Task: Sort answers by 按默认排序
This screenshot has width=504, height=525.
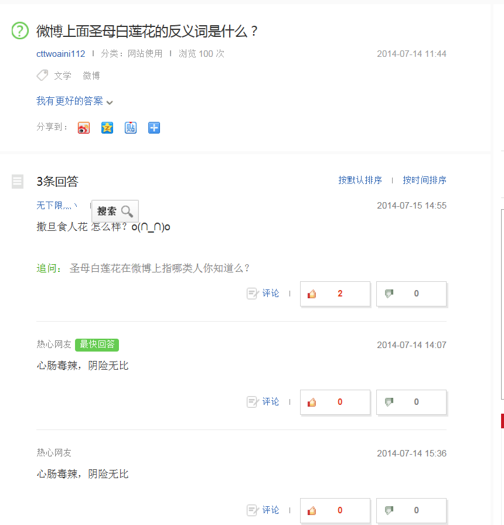Action: 360,180
